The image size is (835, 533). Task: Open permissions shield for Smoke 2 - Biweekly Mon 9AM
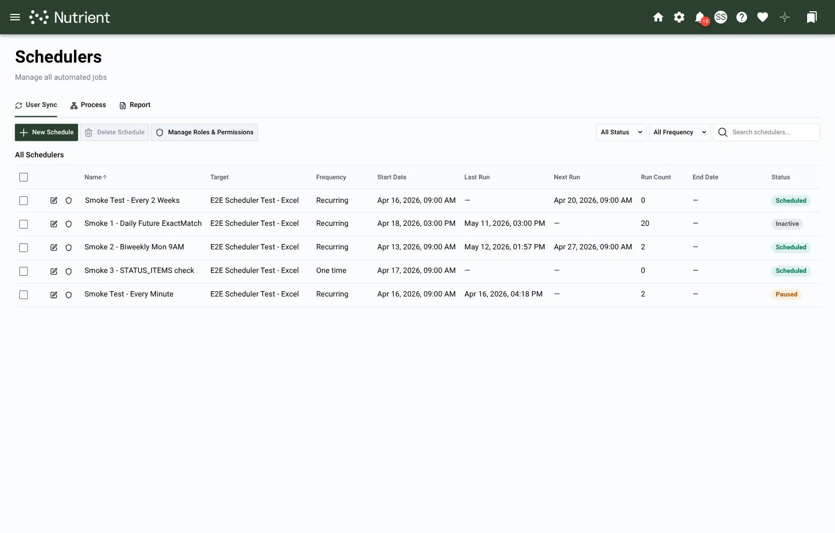(x=69, y=248)
